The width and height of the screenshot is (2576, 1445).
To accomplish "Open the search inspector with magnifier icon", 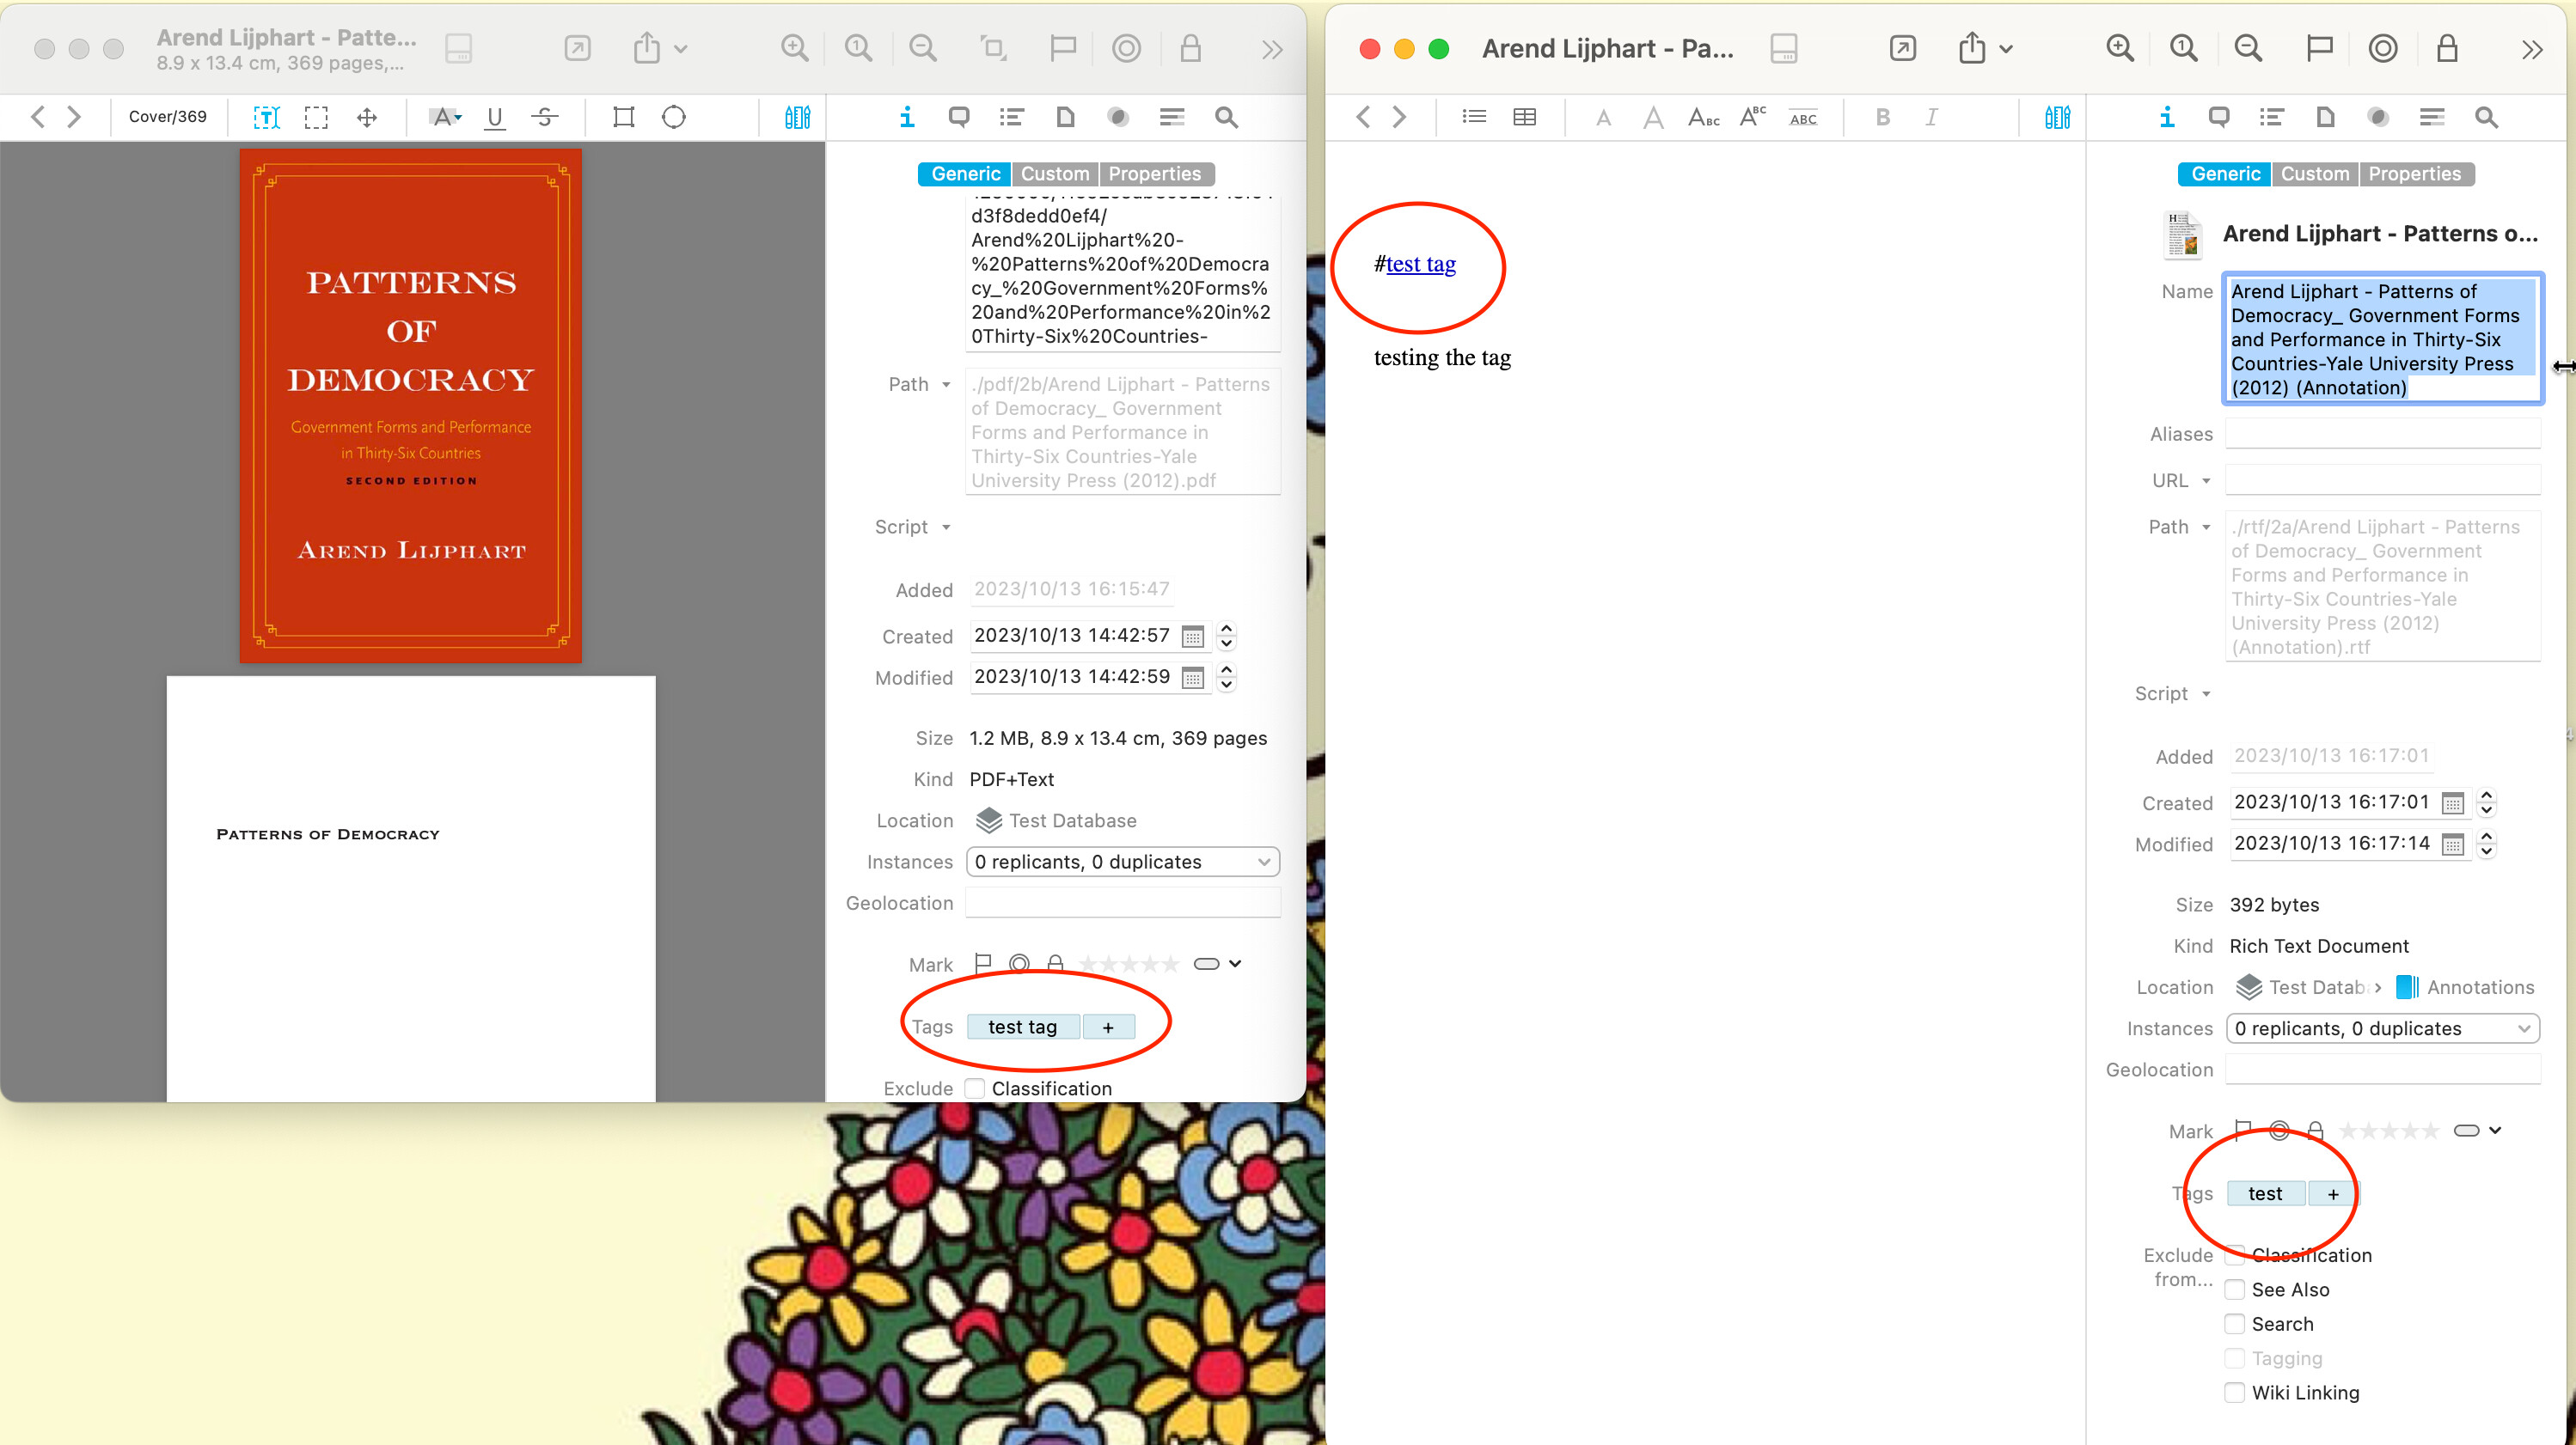I will click(1227, 117).
